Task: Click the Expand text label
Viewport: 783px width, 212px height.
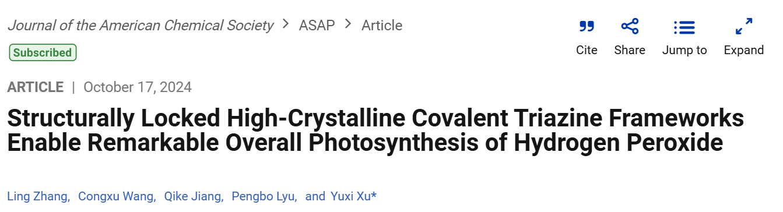Action: [x=744, y=50]
